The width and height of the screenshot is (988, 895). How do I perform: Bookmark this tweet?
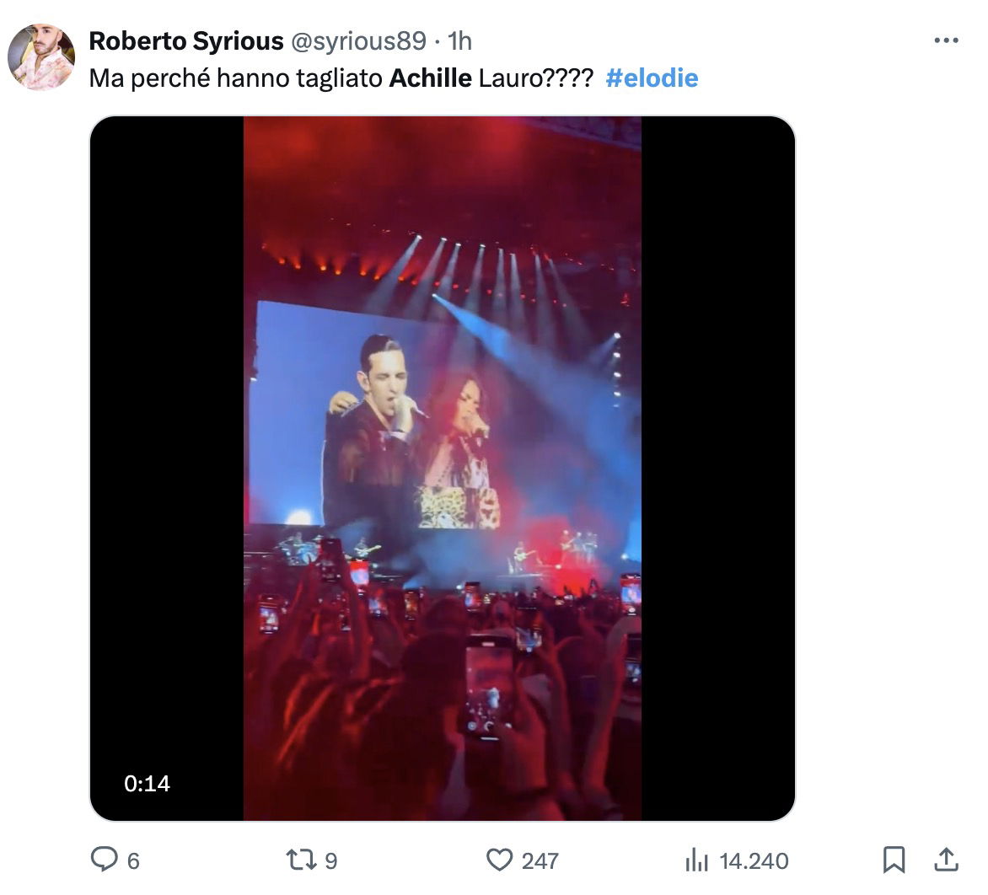pos(894,860)
